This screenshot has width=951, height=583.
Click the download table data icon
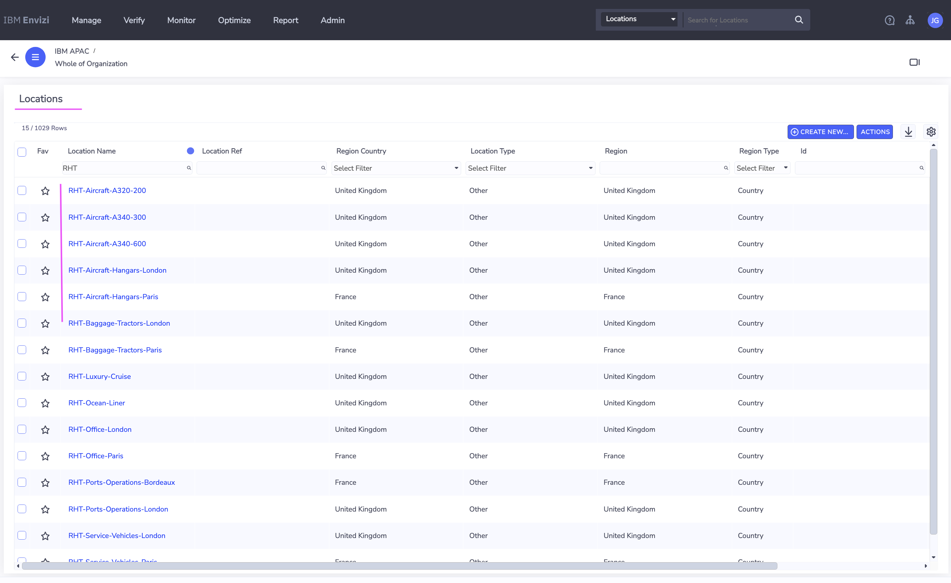click(908, 132)
